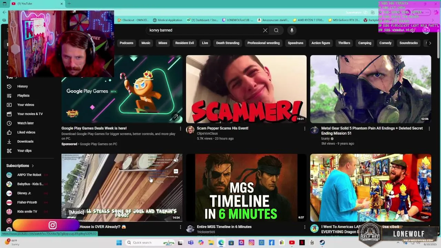This screenshot has width=441, height=248.
Task: Open History from the sidebar
Action: click(x=22, y=86)
